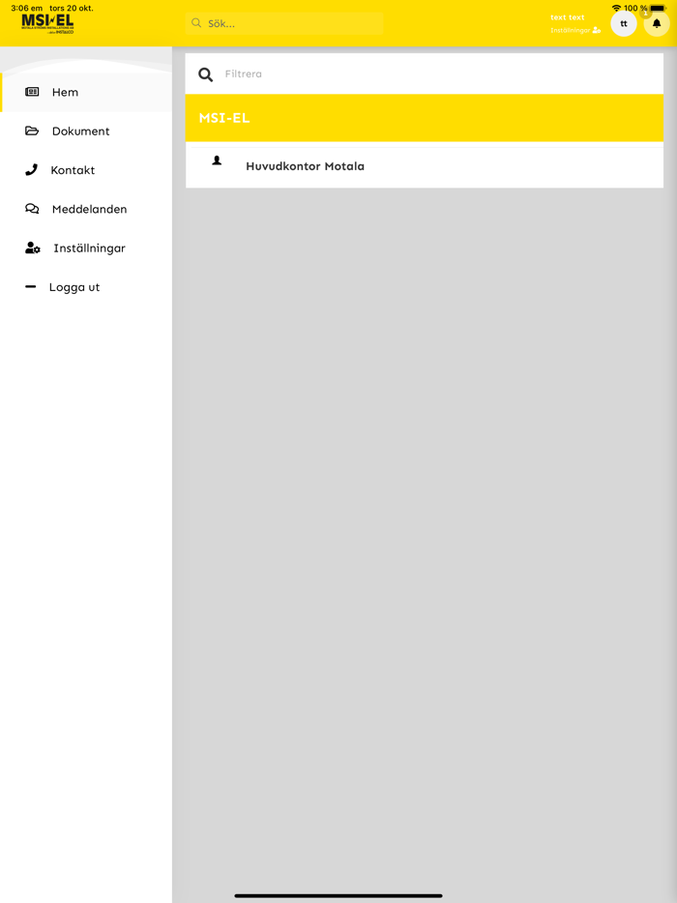Open the MSI-EL logo home link
This screenshot has width=677, height=903.
click(x=47, y=24)
